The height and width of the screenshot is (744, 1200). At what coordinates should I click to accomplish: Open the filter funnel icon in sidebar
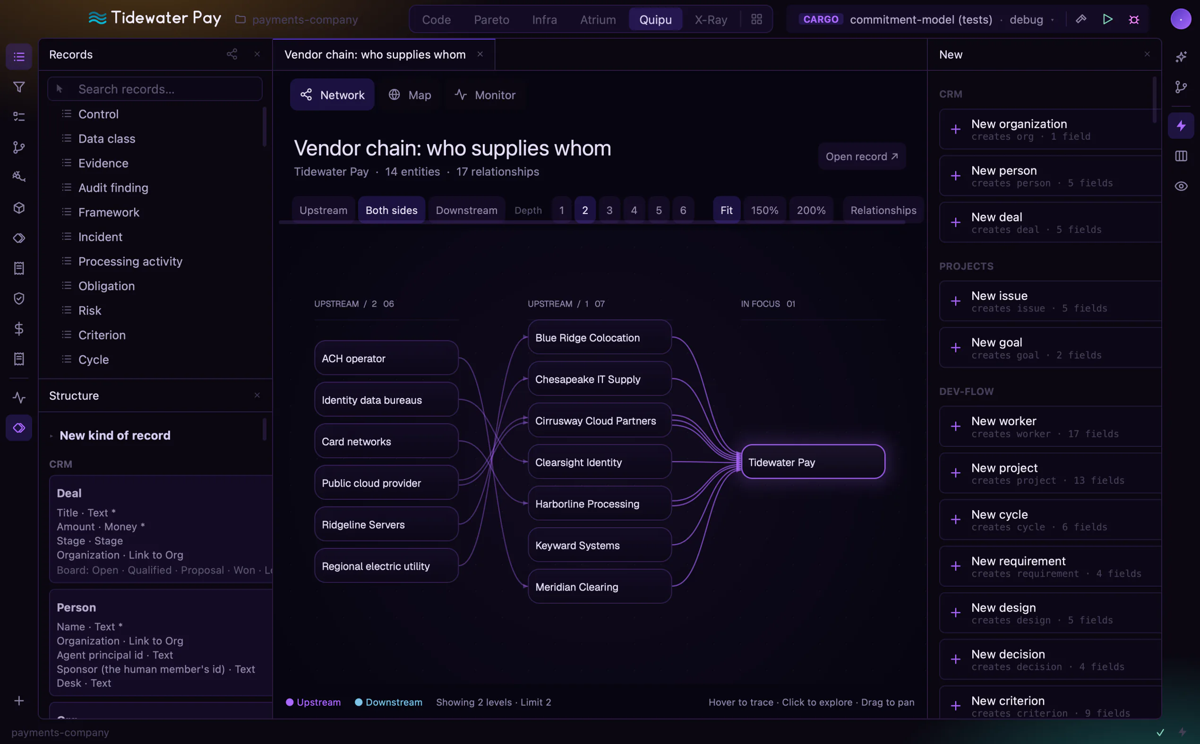coord(19,87)
